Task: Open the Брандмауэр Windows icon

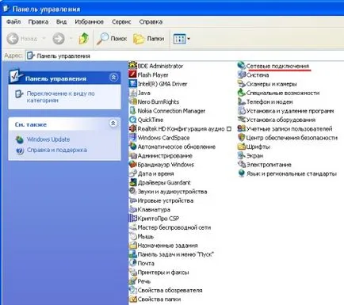Action: click(132, 164)
